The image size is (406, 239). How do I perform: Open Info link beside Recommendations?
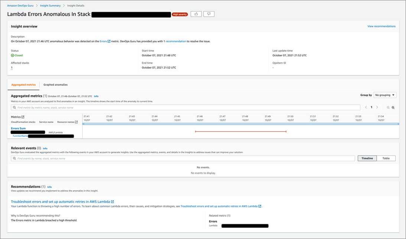coord(49,187)
